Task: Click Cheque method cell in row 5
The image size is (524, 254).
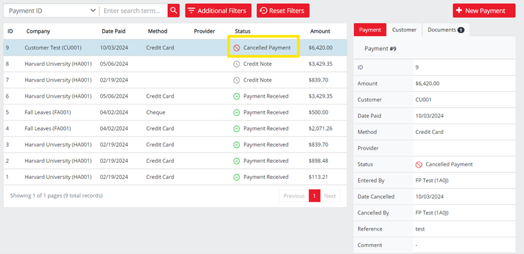Action: point(155,113)
